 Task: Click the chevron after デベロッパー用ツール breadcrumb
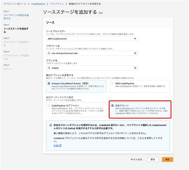[x=29, y=4]
